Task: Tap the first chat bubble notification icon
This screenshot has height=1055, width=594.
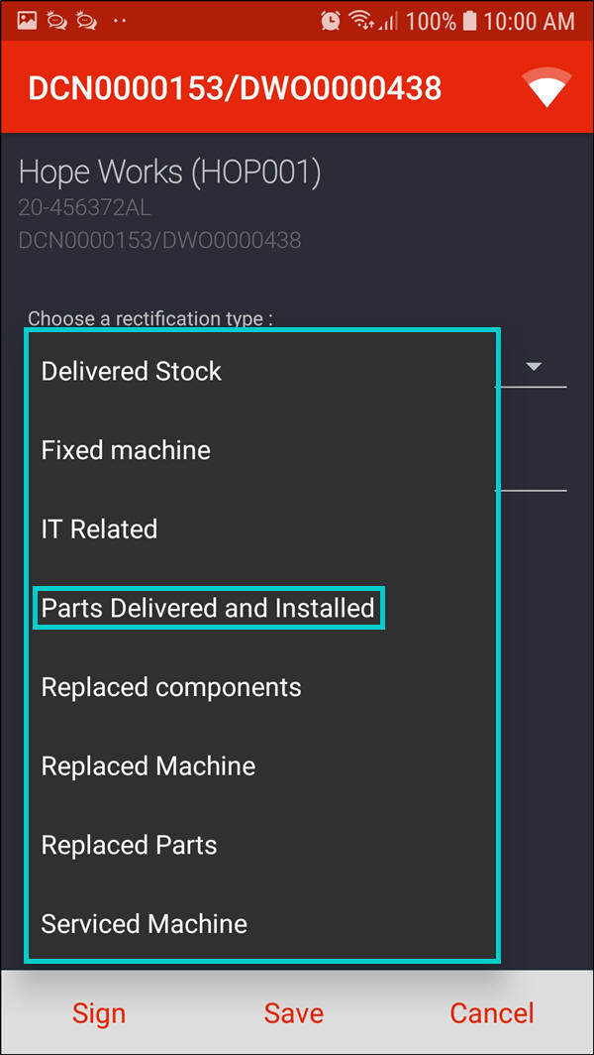Action: [55, 20]
